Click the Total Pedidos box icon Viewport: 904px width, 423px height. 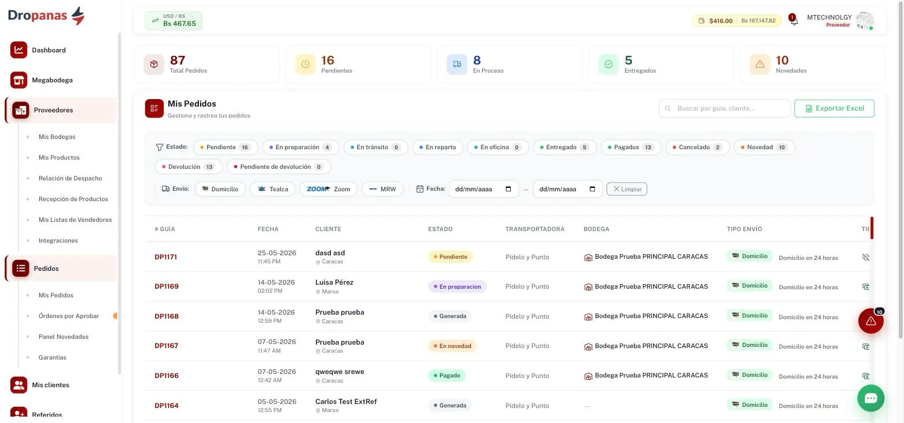point(154,65)
